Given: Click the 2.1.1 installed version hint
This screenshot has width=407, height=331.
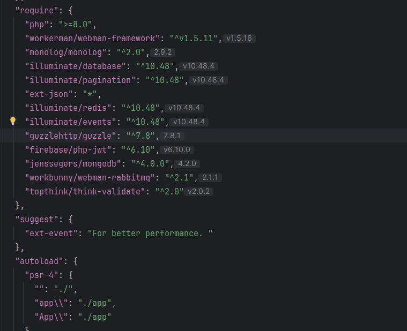Looking at the screenshot, I should pos(210,178).
